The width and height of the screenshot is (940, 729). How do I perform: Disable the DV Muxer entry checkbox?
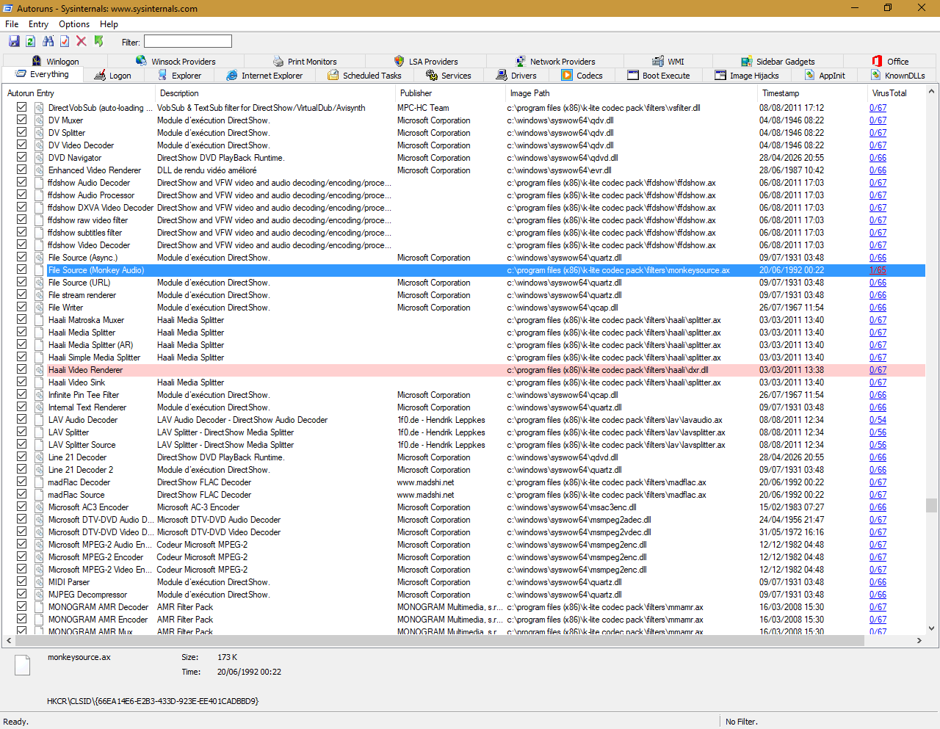(22, 120)
